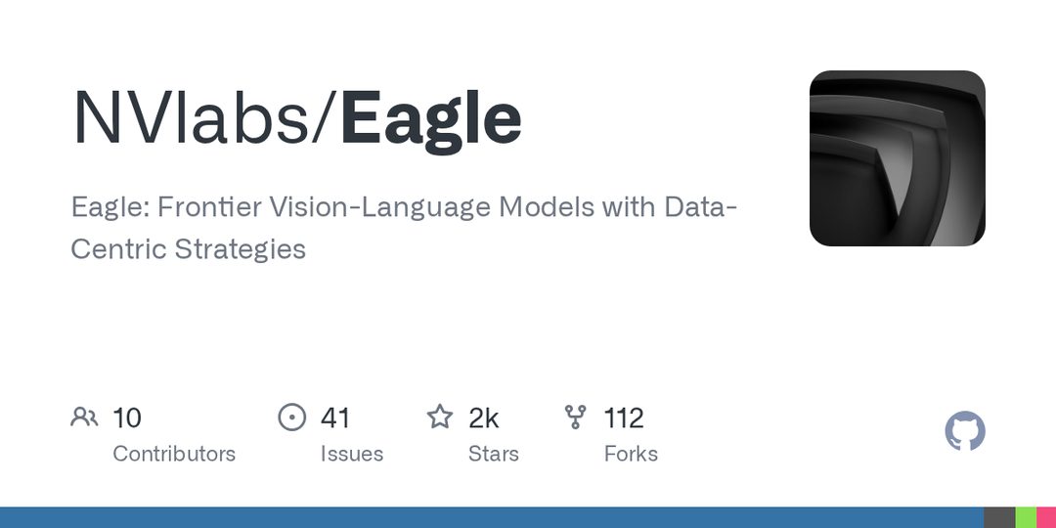
Task: Click the forks count 112
Action: tap(624, 418)
